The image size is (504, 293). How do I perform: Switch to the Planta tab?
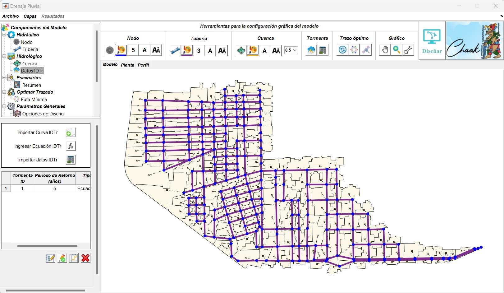pos(127,65)
